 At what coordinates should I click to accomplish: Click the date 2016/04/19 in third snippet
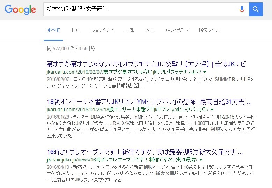click(58, 167)
